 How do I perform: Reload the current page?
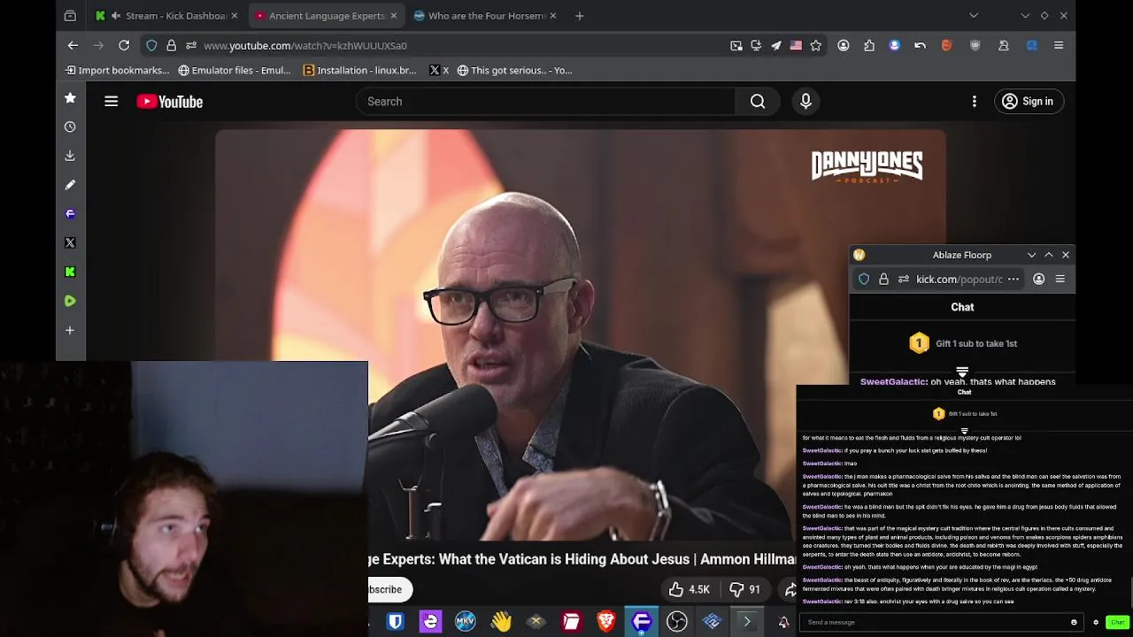click(124, 45)
